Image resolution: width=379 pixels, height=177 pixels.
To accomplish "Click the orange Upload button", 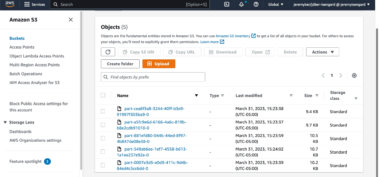I will (159, 64).
